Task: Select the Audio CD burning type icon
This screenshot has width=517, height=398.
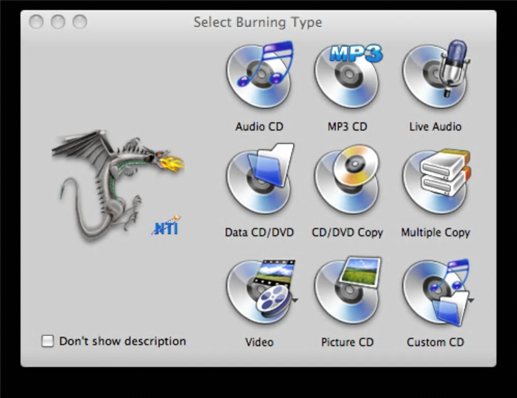Action: point(260,75)
